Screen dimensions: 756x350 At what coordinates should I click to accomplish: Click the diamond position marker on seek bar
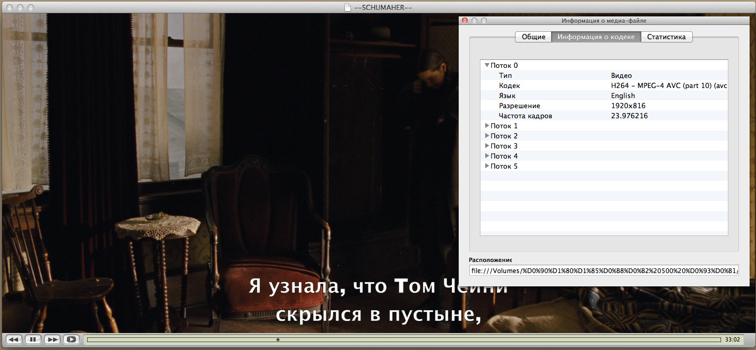click(278, 339)
